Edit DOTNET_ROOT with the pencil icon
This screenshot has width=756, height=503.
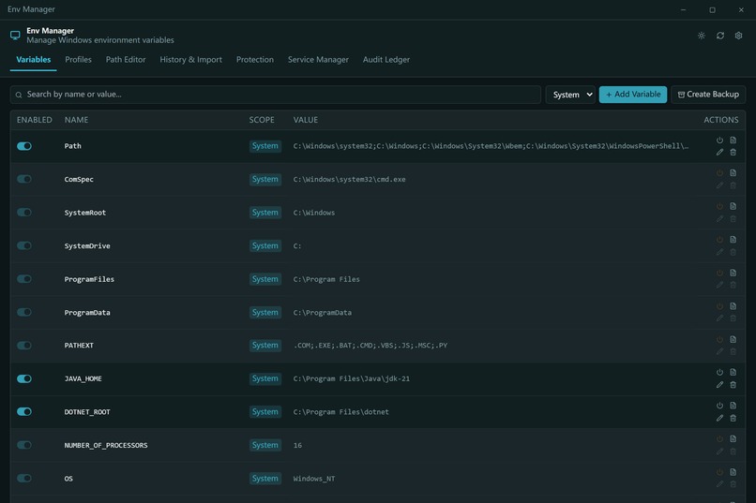click(x=719, y=418)
